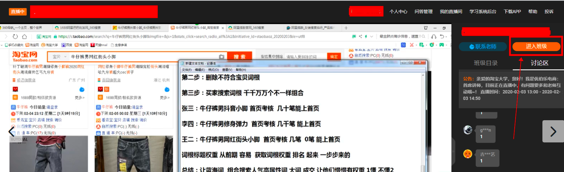Click the headphone icon in browser toolbar

pyautogui.click(x=434, y=36)
